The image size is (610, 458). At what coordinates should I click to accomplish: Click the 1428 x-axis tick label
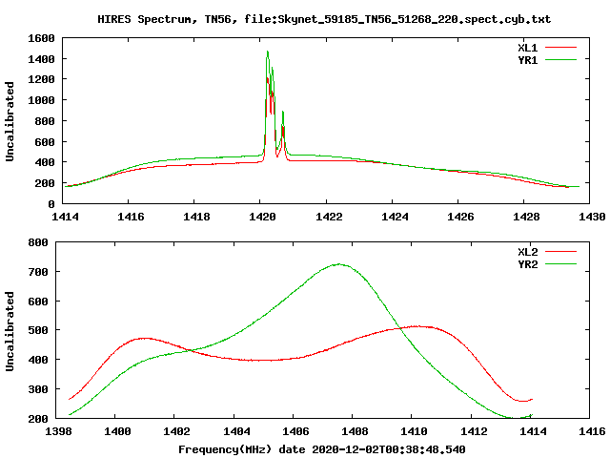pyautogui.click(x=526, y=217)
